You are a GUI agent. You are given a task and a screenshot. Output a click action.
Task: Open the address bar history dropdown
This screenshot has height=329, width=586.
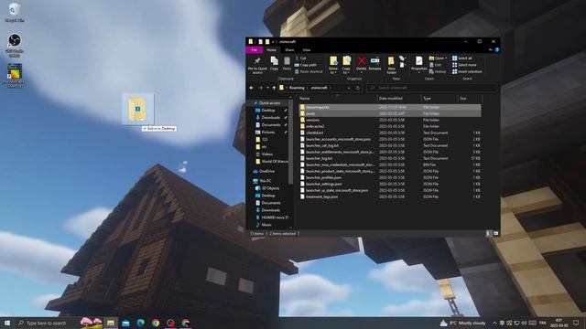tap(349, 88)
